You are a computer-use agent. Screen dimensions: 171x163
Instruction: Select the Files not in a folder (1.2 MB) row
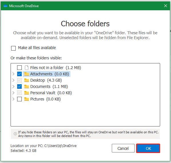pyautogui.click(x=56, y=68)
